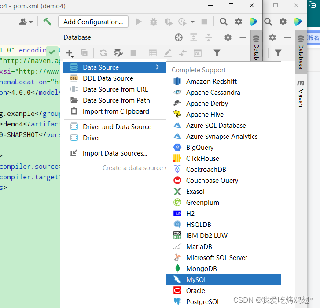The image size is (320, 308).
Task: Select Exasol data source
Action: [x=224, y=192]
